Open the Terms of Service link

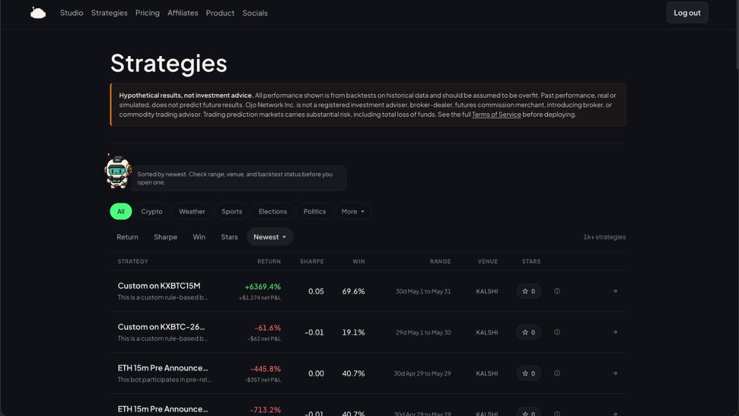tap(497, 114)
